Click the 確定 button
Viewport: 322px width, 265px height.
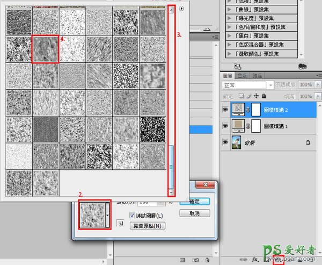[195, 202]
